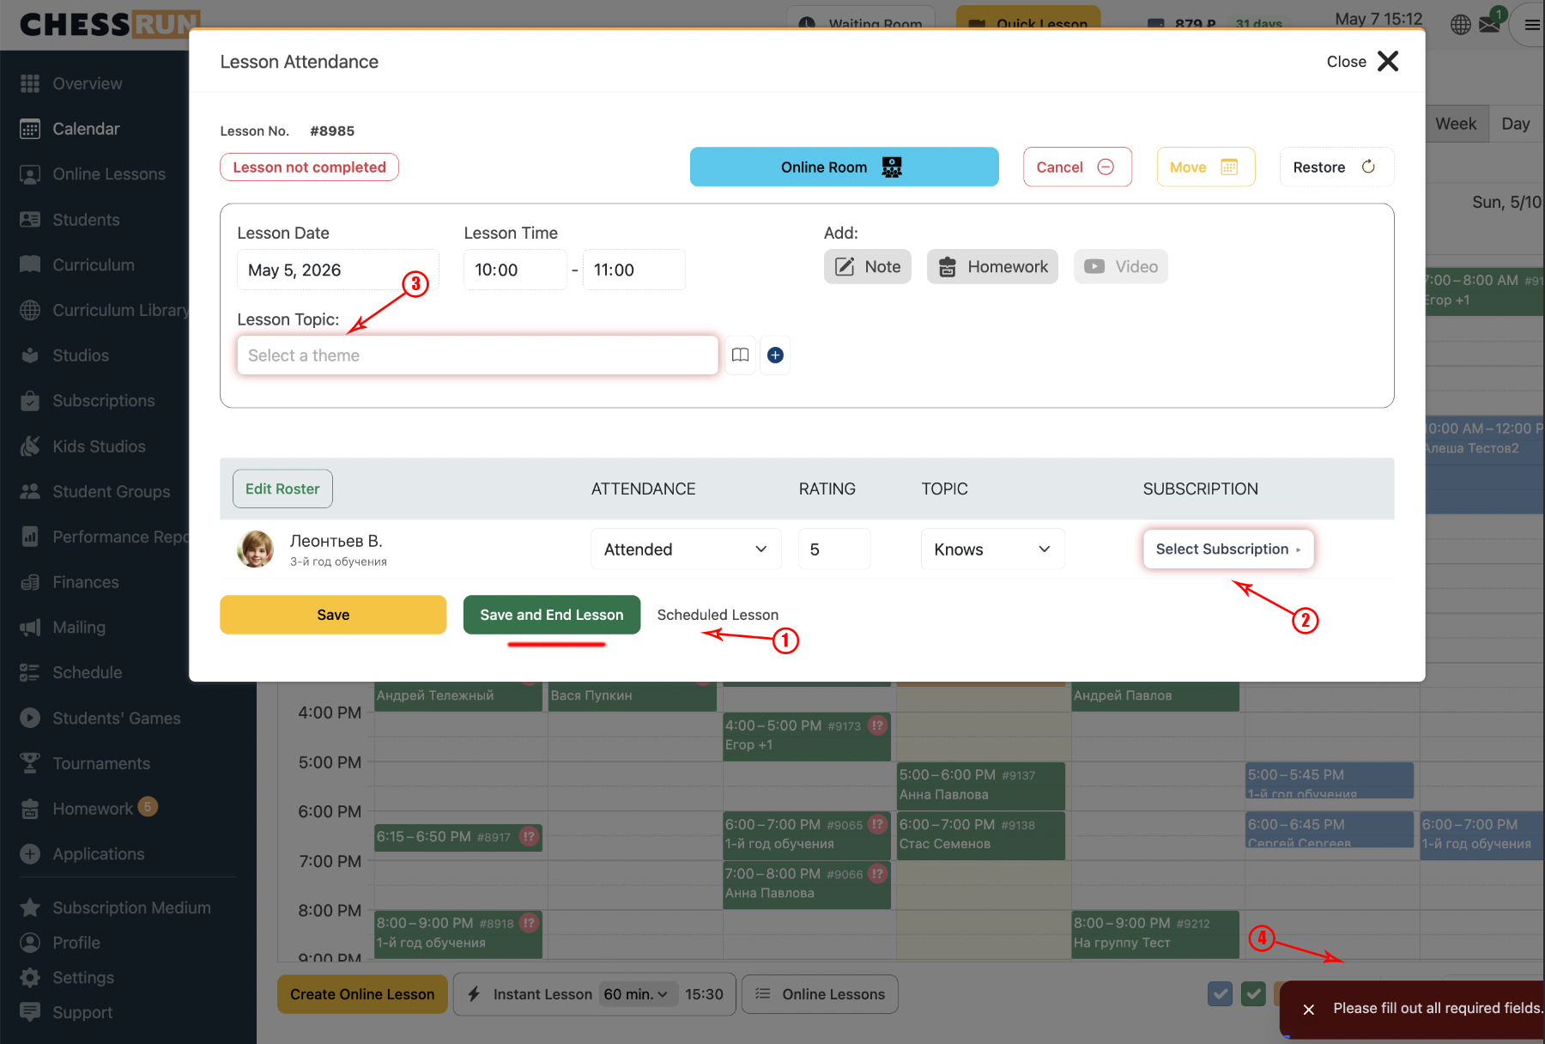Add new topic with the plus icon

pyautogui.click(x=775, y=355)
